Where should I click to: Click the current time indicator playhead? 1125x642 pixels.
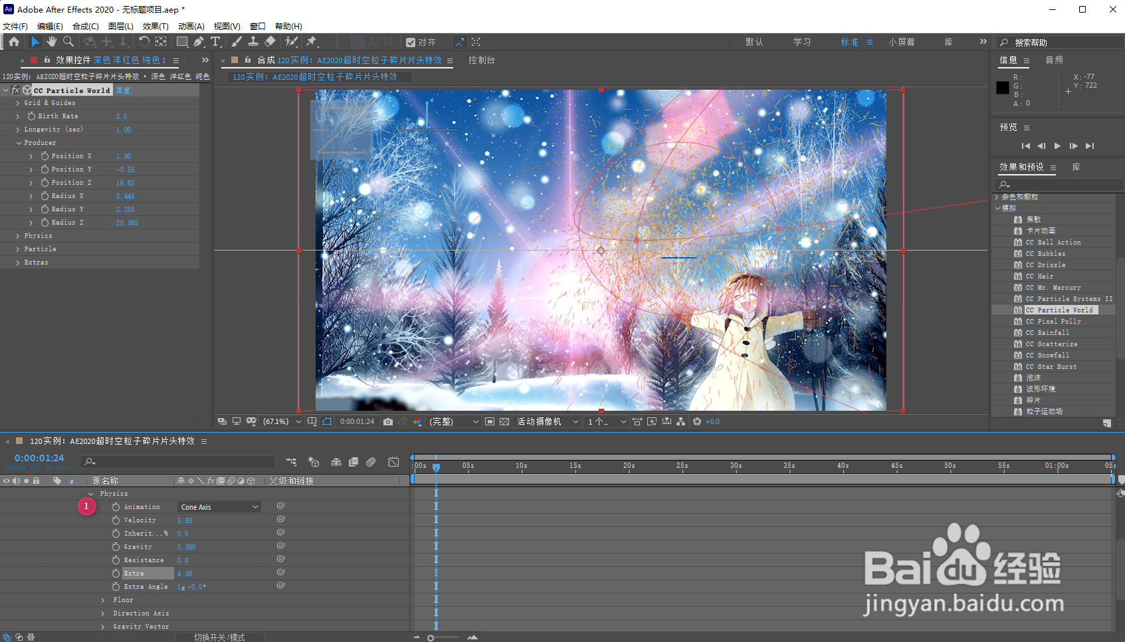click(436, 467)
